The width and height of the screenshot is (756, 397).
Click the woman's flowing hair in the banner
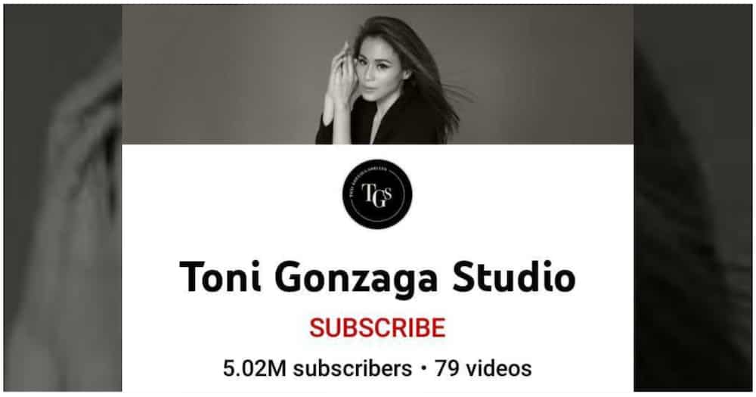pos(424,73)
